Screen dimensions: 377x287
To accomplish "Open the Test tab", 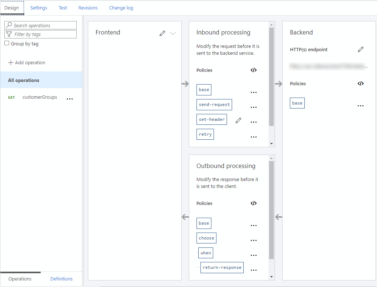I will 63,8.
